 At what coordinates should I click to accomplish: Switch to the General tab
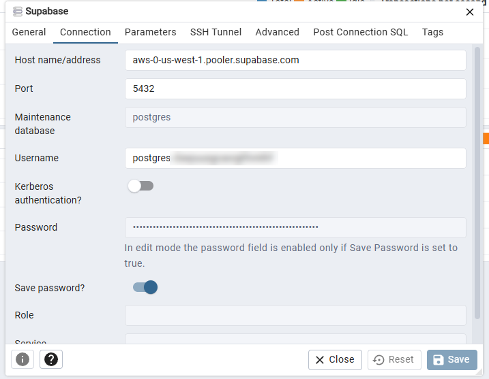click(x=29, y=32)
